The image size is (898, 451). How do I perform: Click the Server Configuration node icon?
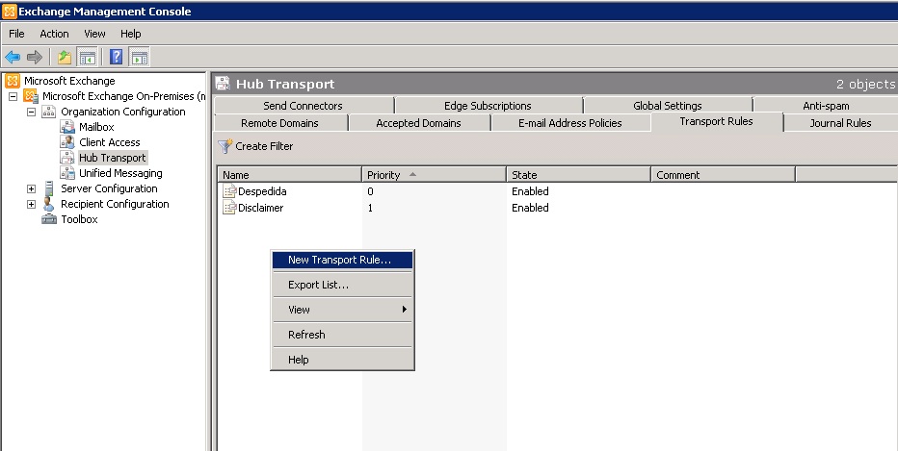(x=49, y=188)
